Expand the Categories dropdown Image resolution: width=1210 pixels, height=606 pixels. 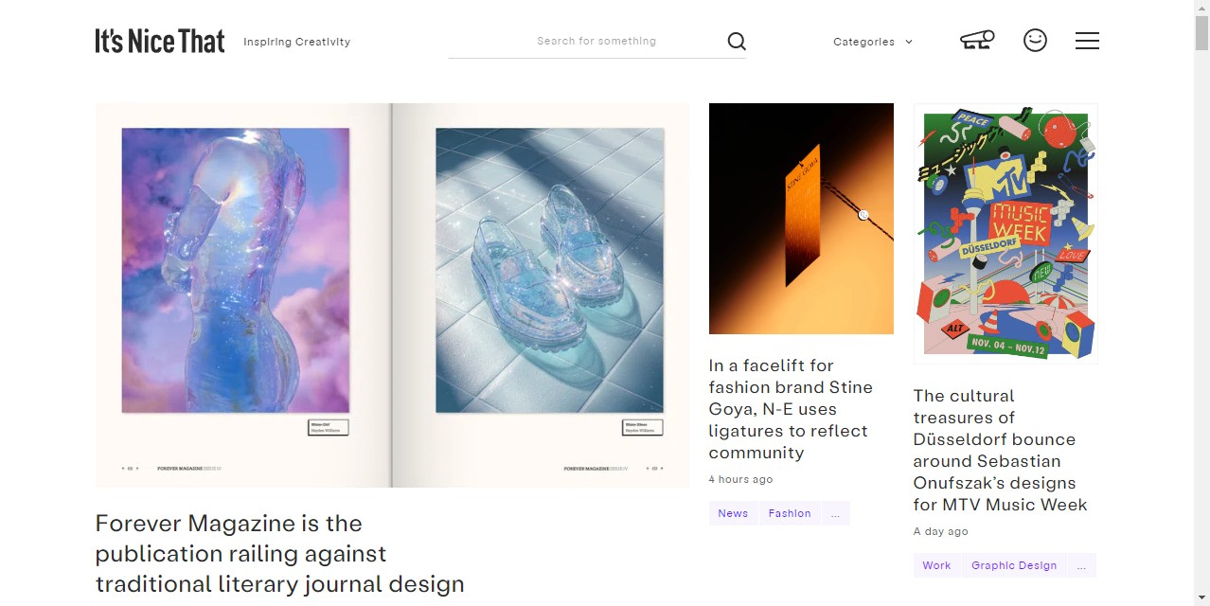click(873, 42)
